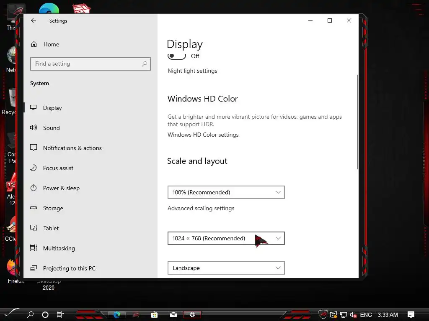Click the ENG language indicator
Viewport: 429px width, 321px height.
click(x=366, y=315)
